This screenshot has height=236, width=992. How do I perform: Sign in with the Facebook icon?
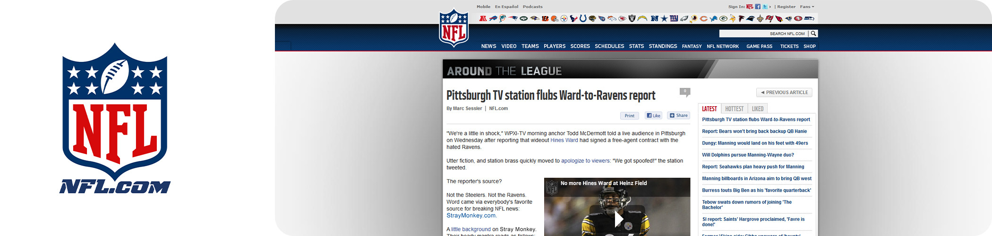[x=758, y=7]
